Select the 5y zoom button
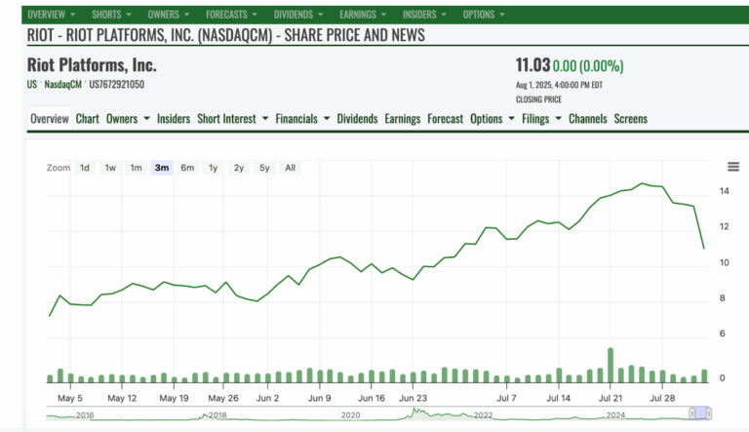 click(264, 168)
